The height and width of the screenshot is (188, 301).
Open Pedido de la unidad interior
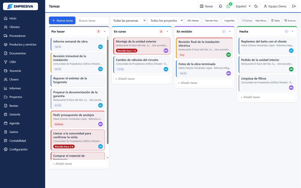[x=267, y=64]
